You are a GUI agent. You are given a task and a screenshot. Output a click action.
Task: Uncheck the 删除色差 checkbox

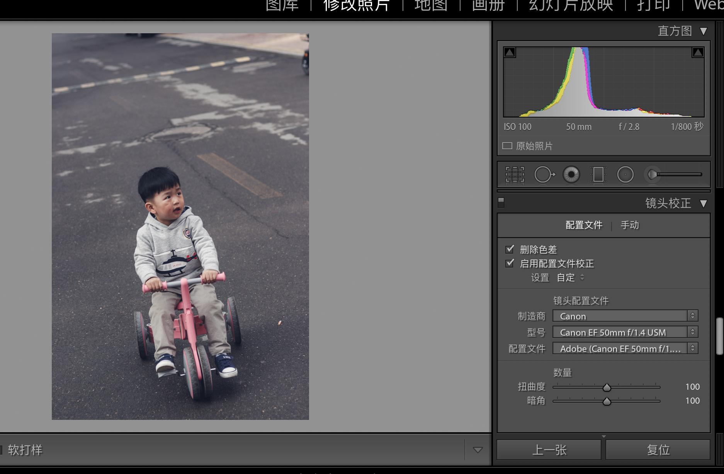point(510,249)
